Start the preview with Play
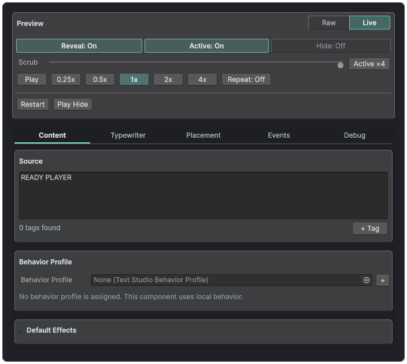407x364 pixels. coord(32,79)
